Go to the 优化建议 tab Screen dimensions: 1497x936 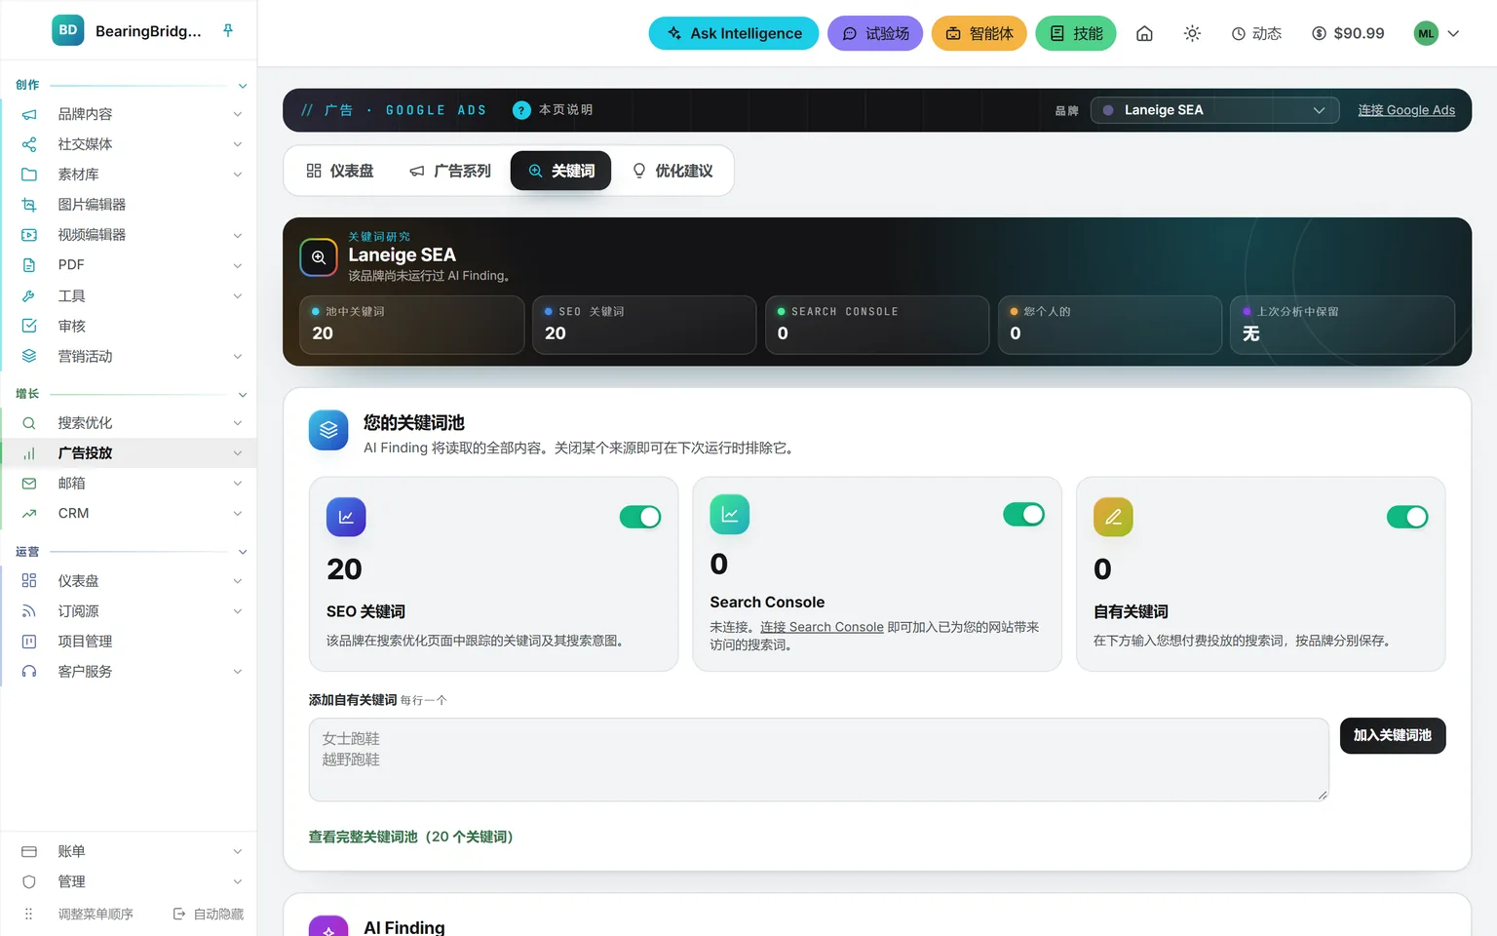click(672, 171)
